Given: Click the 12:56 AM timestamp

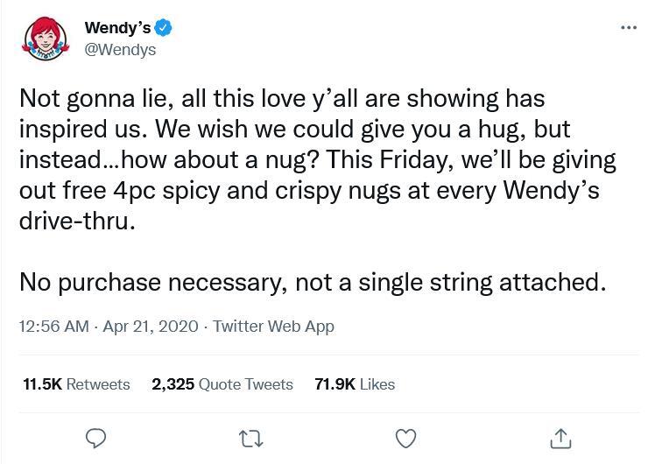Looking at the screenshot, I should [53, 327].
